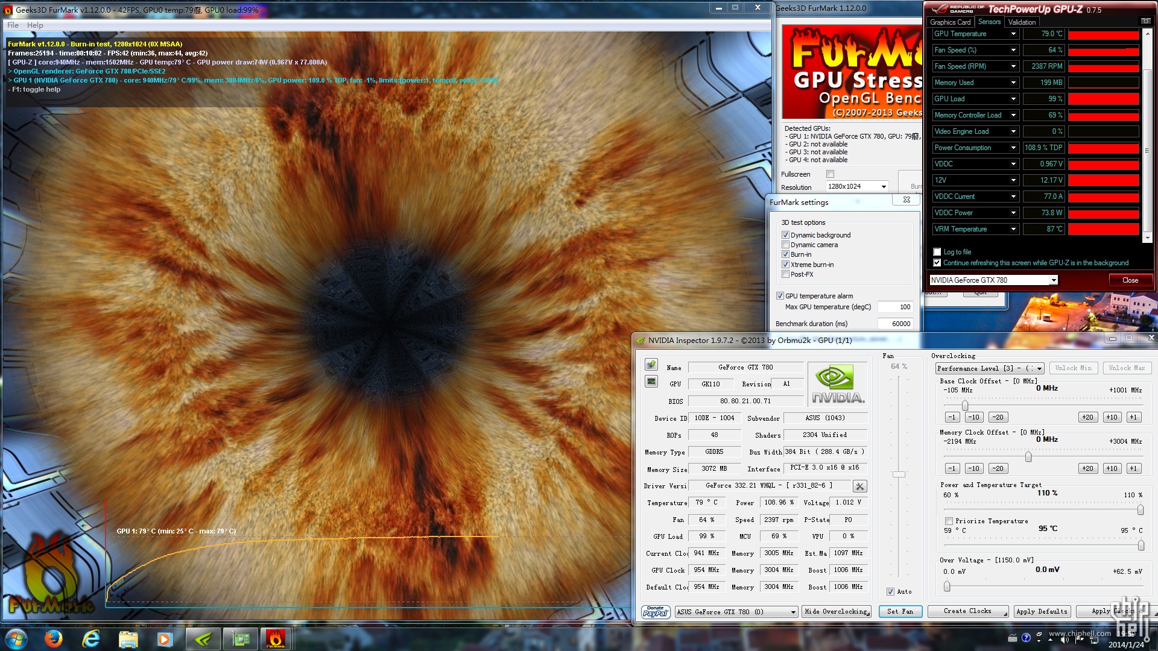Viewport: 1158px width, 651px height.
Task: Open GPU-Z NVIDIA GeForce GTX 780 selector
Action: pyautogui.click(x=993, y=280)
